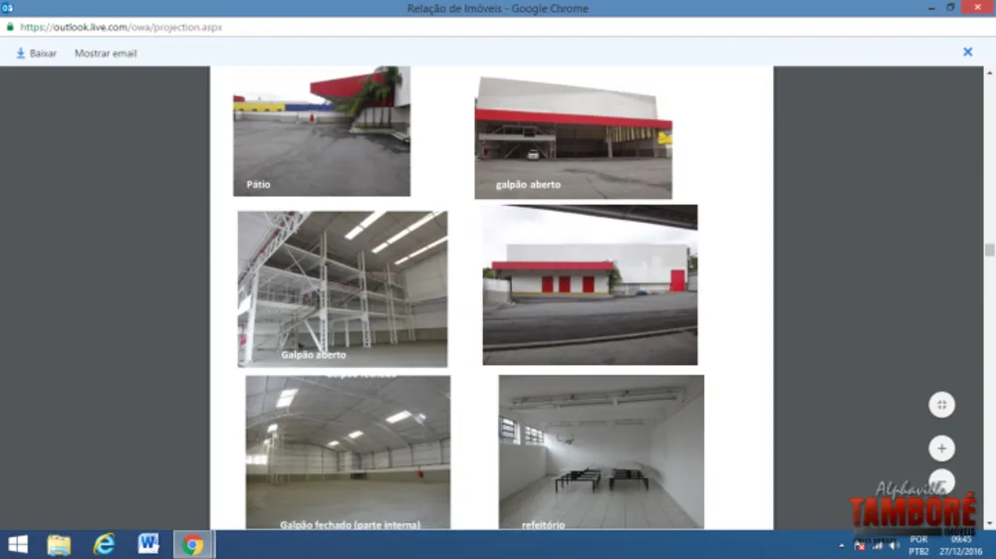The width and height of the screenshot is (996, 559).
Task: Download the attachment with Baixar
Action: pos(36,54)
